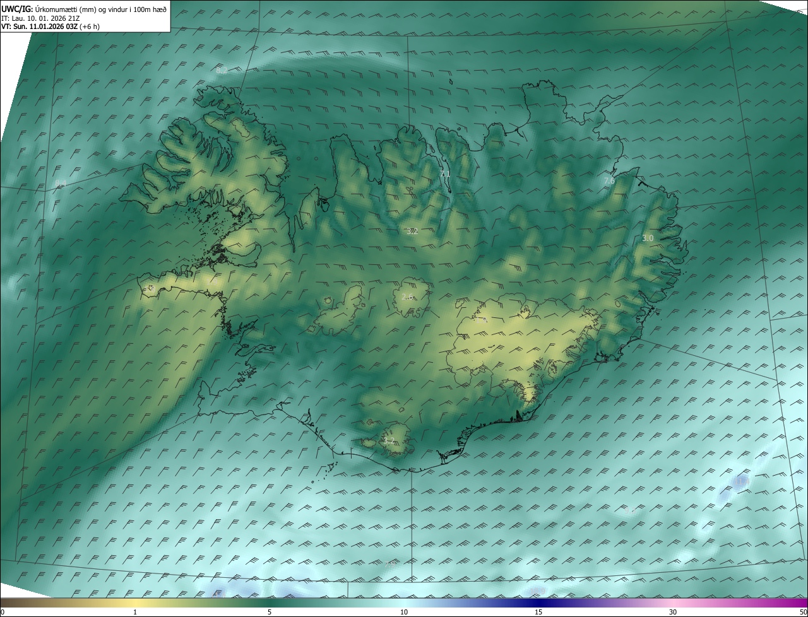Click the 3.2 value label in north-central highlands
The height and width of the screenshot is (617, 808).
(x=412, y=231)
